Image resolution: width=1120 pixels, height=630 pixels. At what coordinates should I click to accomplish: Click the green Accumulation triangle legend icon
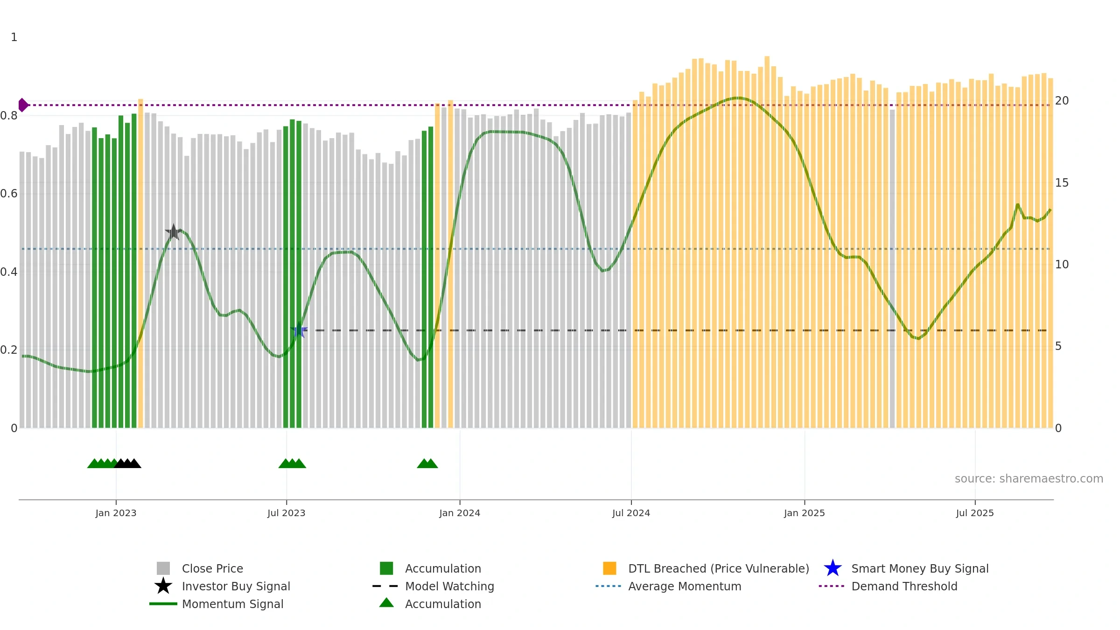(386, 602)
